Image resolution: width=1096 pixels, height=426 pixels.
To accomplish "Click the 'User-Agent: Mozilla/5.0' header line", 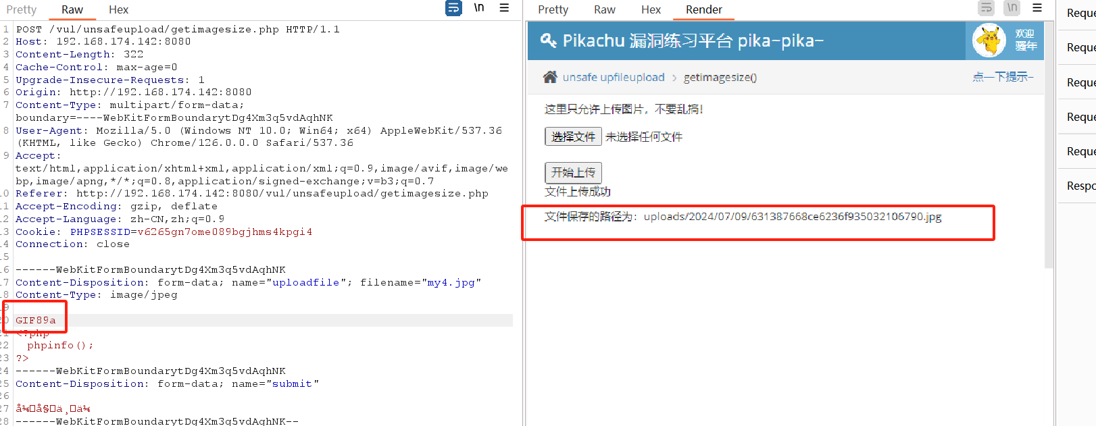I will coord(259,130).
